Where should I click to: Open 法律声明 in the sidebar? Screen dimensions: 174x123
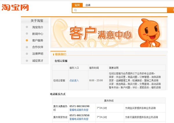coord(38,54)
